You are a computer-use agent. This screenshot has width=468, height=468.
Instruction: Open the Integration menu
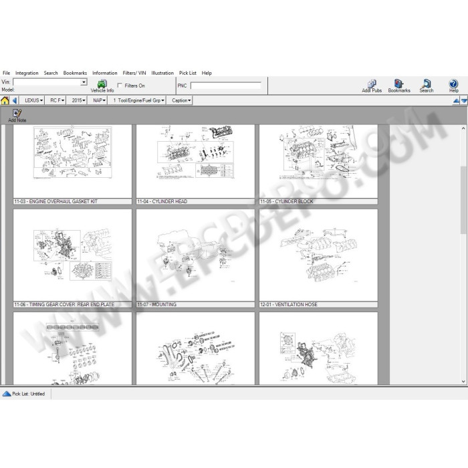tap(27, 73)
